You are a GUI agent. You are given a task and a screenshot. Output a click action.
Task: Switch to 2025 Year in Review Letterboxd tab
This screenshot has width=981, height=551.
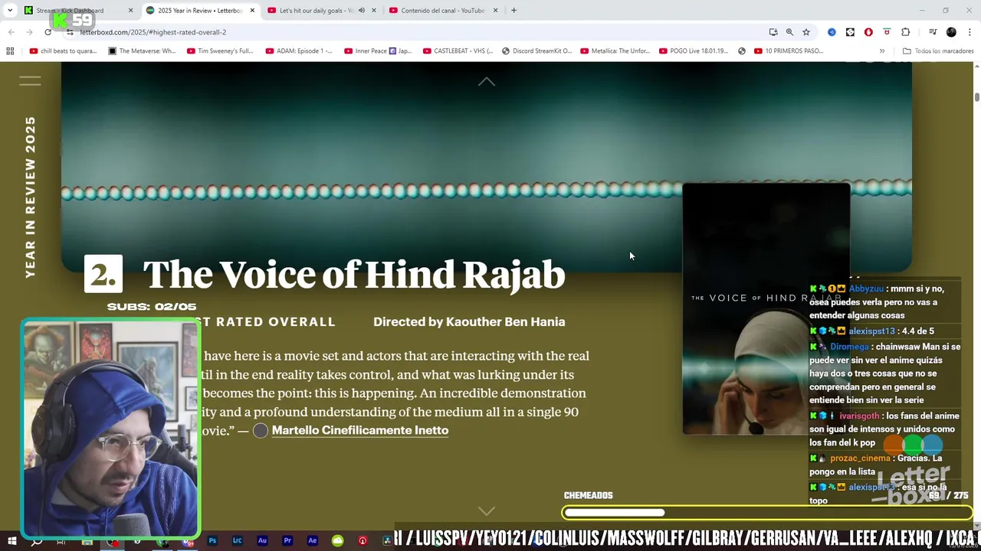point(199,11)
